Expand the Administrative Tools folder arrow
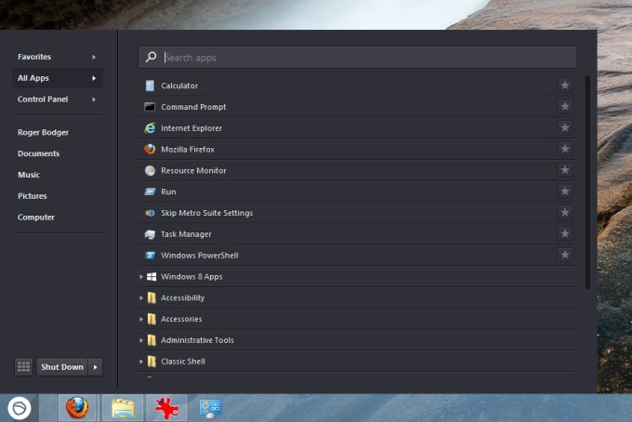 tap(141, 340)
